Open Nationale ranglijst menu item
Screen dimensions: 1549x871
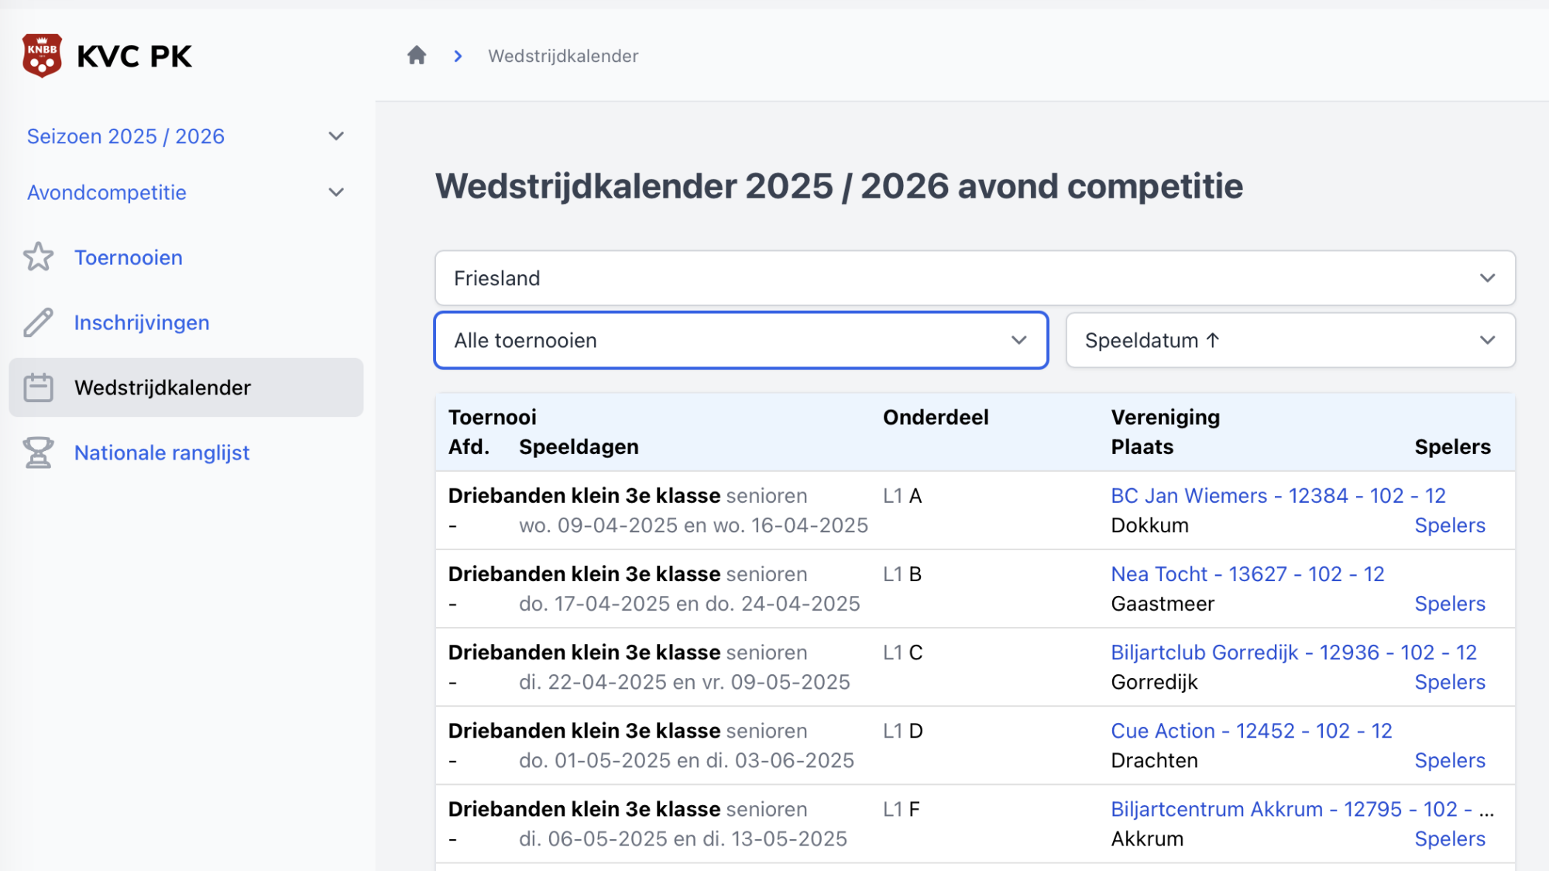point(162,453)
